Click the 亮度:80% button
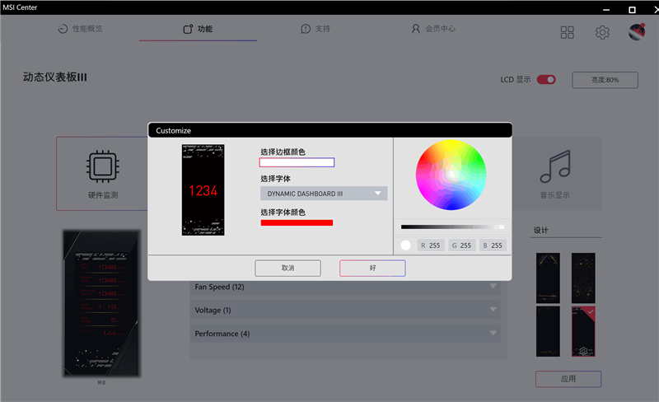Screen dimensions: 659x402 [x=605, y=80]
